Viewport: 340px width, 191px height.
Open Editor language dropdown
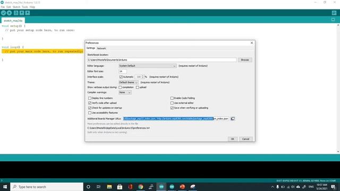click(148, 66)
